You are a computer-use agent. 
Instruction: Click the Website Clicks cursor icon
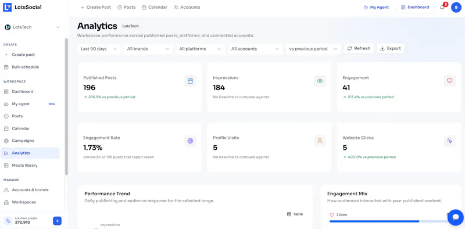pos(449,141)
